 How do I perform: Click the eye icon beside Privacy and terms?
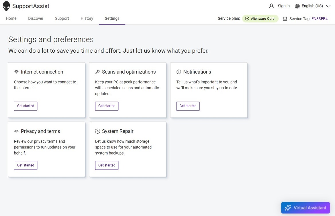pyautogui.click(x=16, y=131)
